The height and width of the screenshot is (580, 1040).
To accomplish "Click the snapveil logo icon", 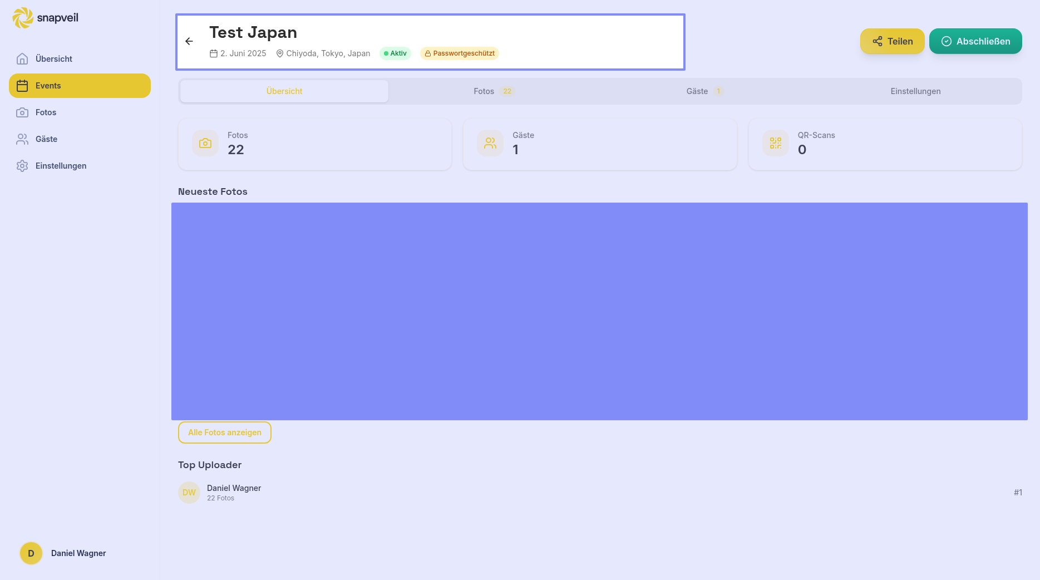I will click(23, 18).
